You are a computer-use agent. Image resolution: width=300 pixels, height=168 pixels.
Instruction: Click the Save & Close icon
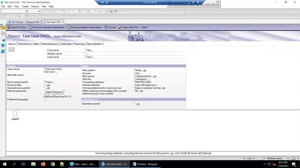[x=9, y=27]
